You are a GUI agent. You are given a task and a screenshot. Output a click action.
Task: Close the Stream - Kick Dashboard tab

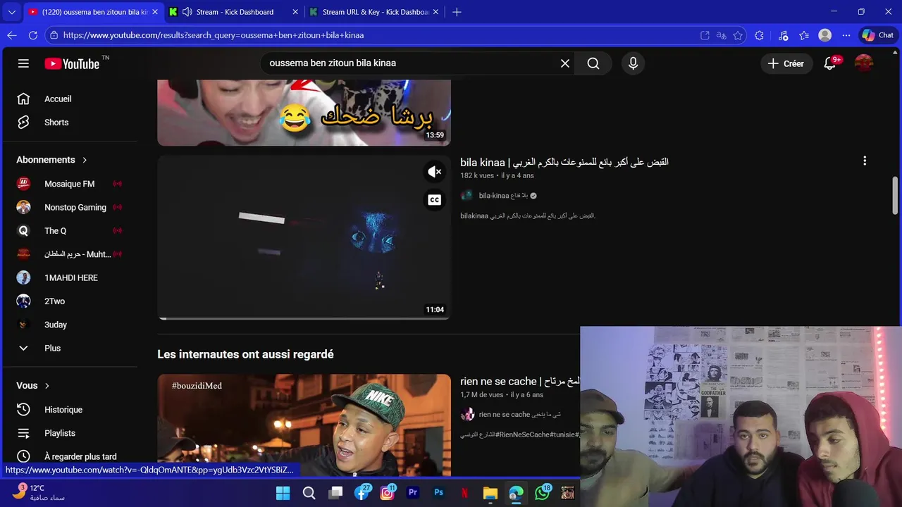[295, 12]
